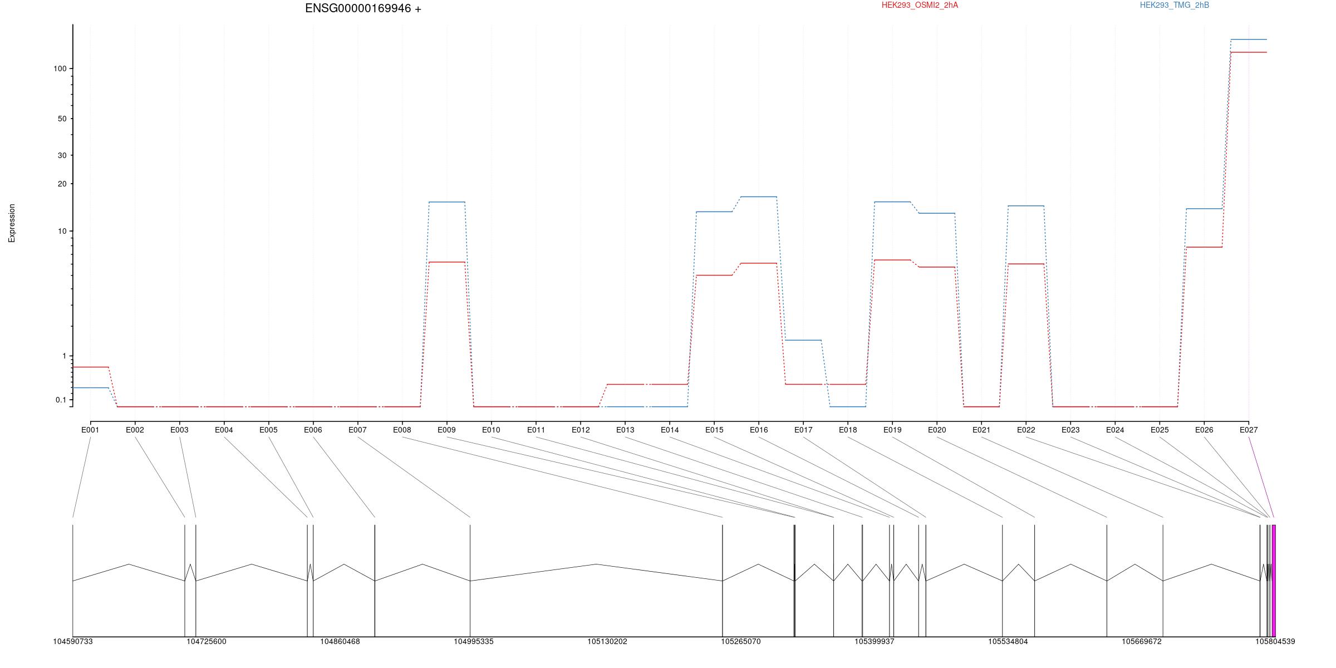Select exon label E008
1336x668 pixels.
pos(402,430)
